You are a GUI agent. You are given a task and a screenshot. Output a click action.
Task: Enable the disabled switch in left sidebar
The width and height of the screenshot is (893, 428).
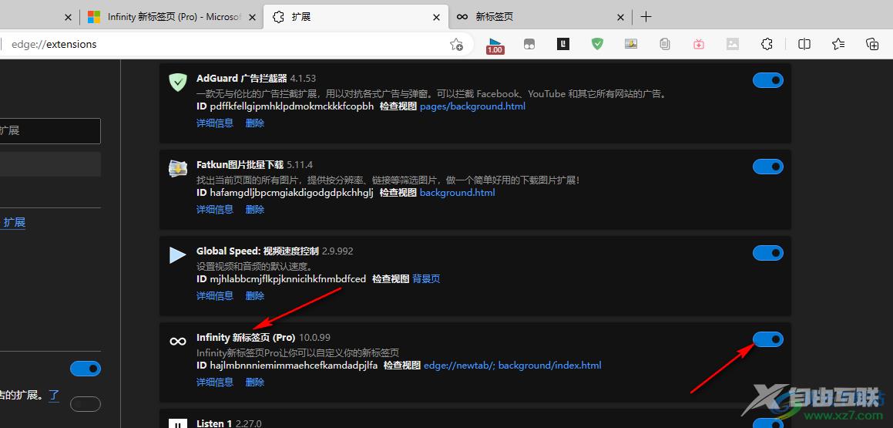click(x=86, y=404)
